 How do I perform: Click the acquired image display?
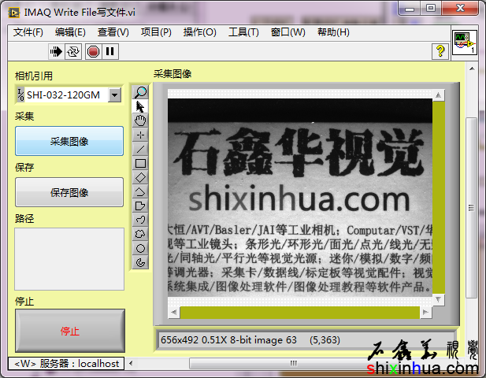[x=300, y=198]
